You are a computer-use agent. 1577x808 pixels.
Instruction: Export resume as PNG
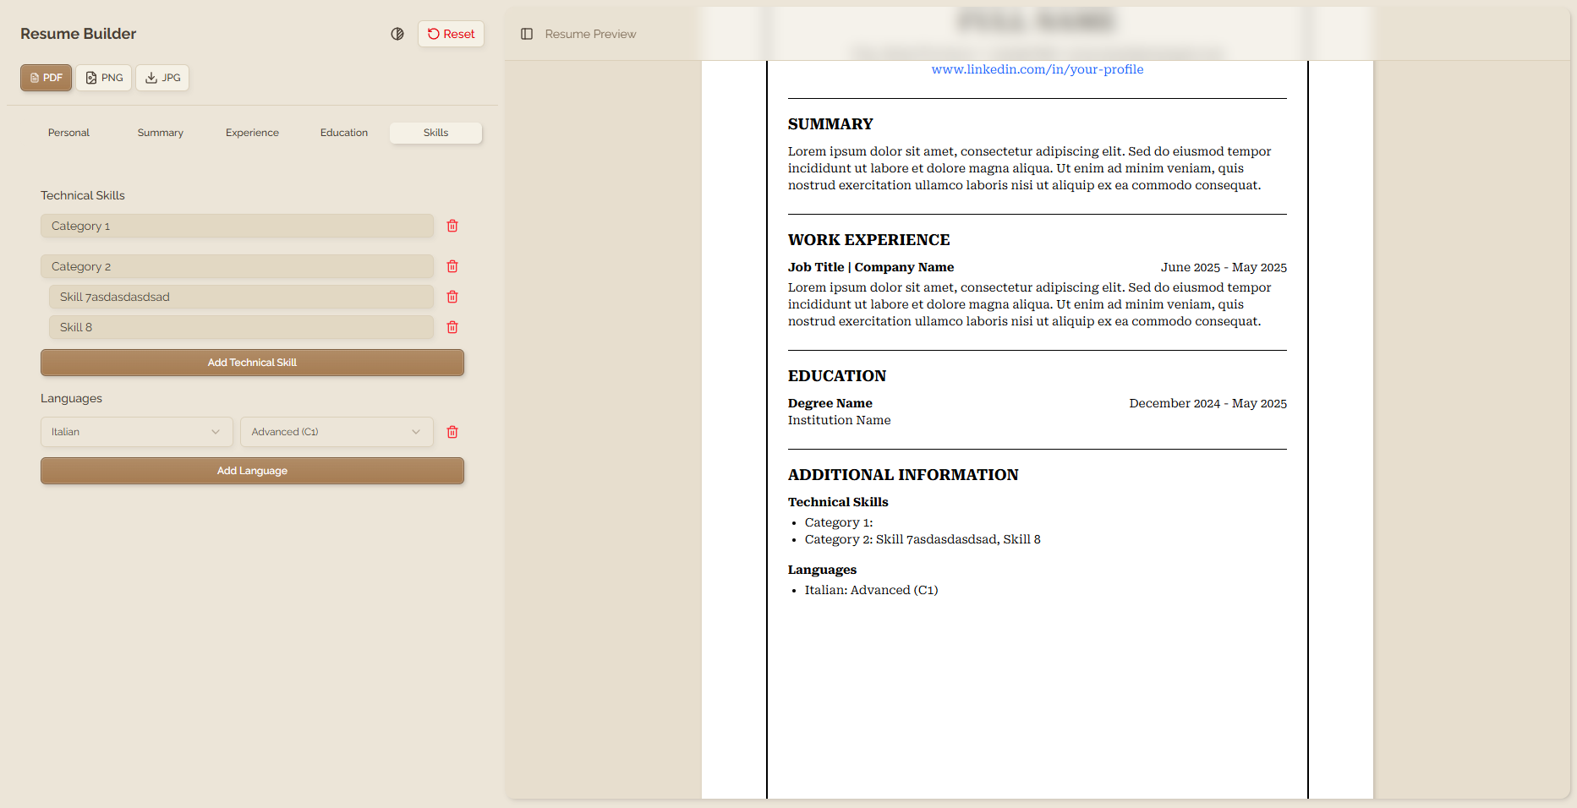click(104, 78)
